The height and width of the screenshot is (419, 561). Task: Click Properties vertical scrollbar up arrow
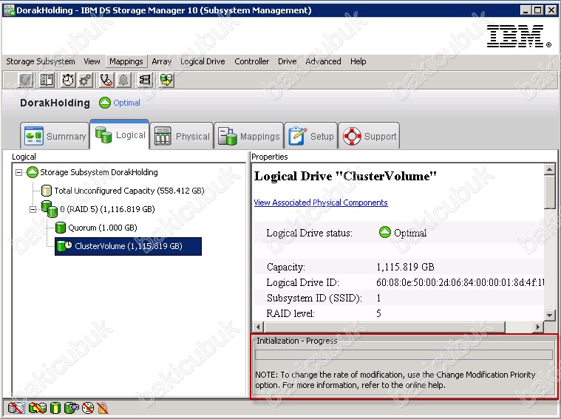549,169
